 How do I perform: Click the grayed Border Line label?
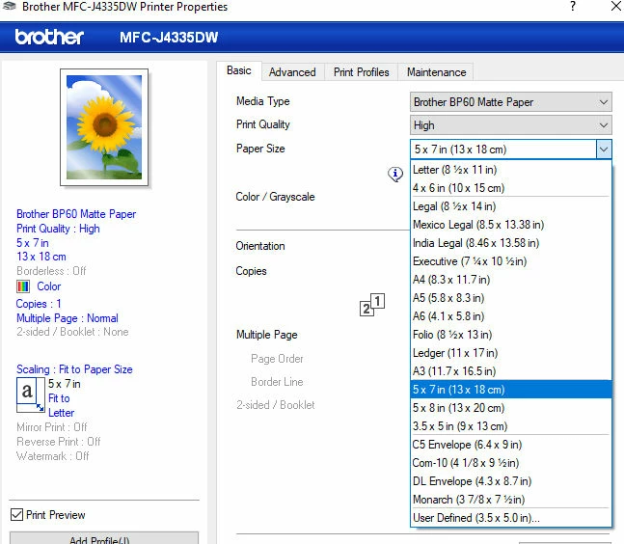point(277,382)
